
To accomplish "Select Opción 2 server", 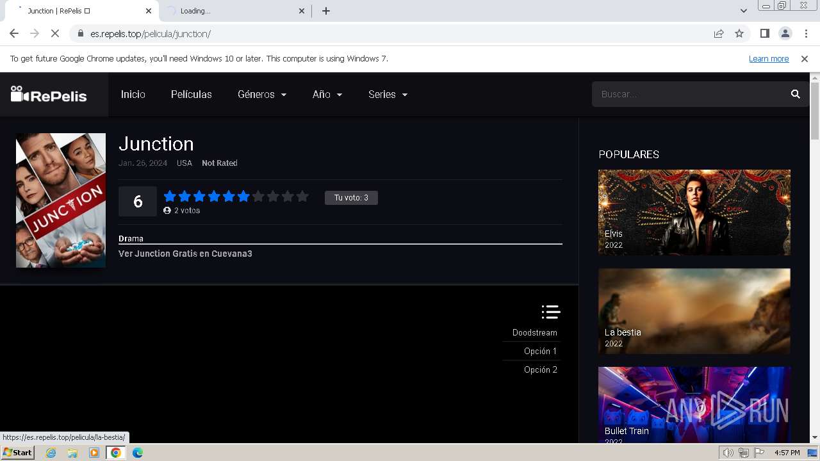I will 541,369.
